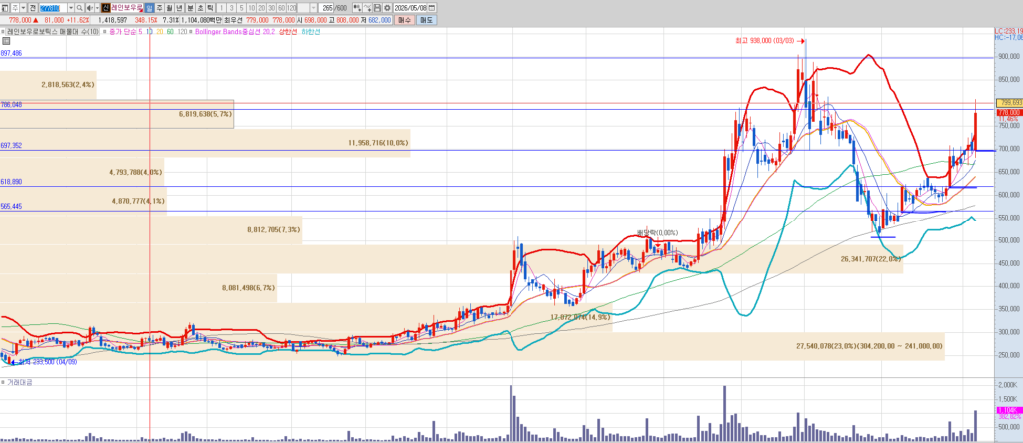Toggle the 종가 단순 moving average square
Image resolution: width=1023 pixels, height=443 pixels.
[x=104, y=31]
